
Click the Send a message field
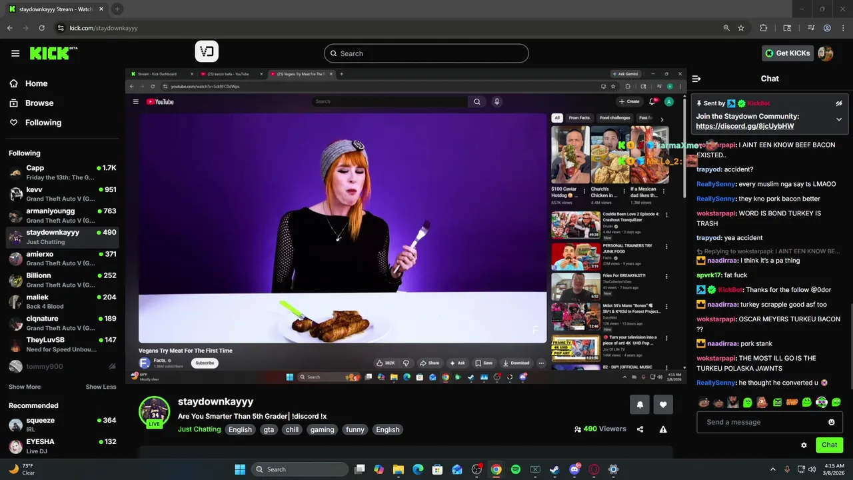(765, 422)
